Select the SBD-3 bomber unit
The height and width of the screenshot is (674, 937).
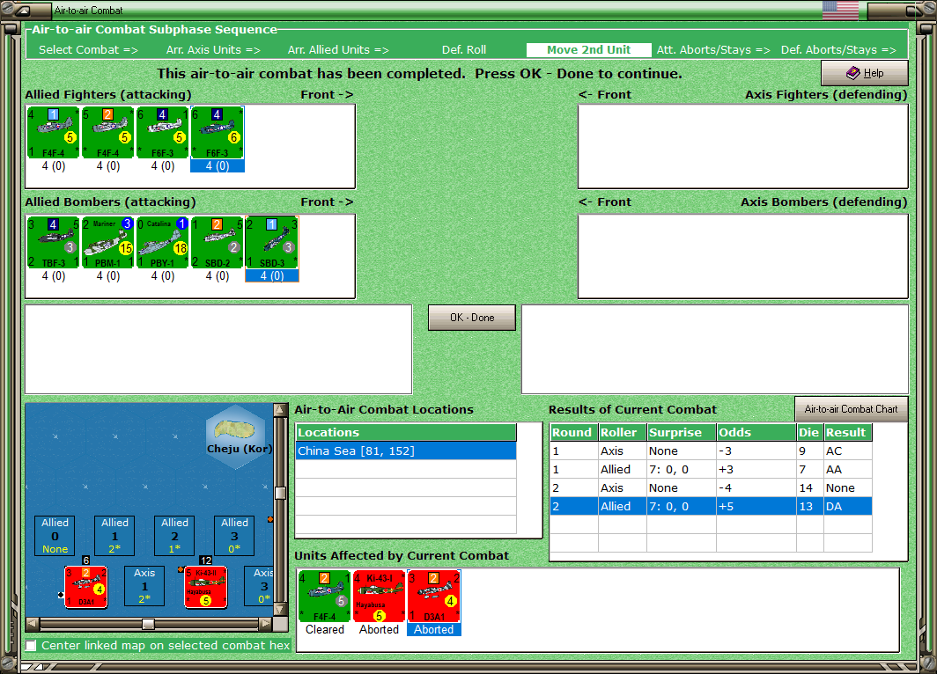point(272,242)
